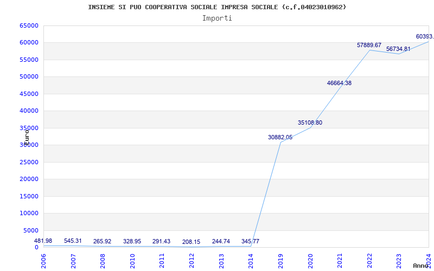Click the 35108.80 data point label
This screenshot has height=271, width=434.
(x=310, y=123)
